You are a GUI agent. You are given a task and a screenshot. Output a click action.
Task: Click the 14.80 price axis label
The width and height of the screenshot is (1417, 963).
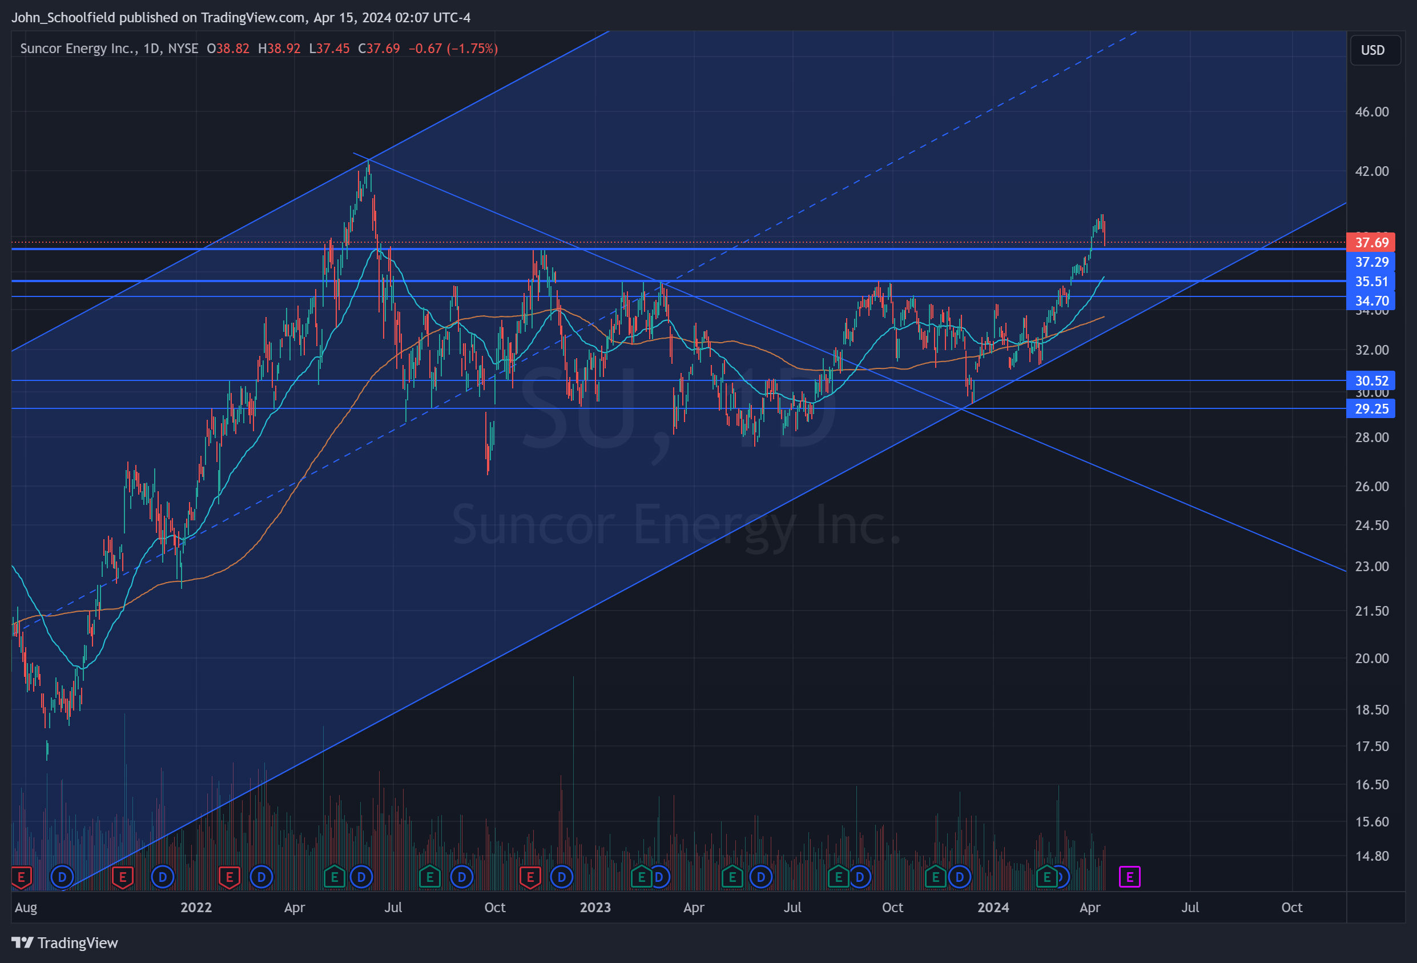(1372, 856)
